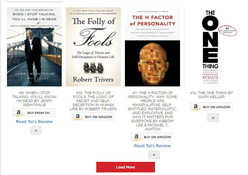Open The One Thing book cover
The width and height of the screenshot is (248, 175).
coord(212,47)
